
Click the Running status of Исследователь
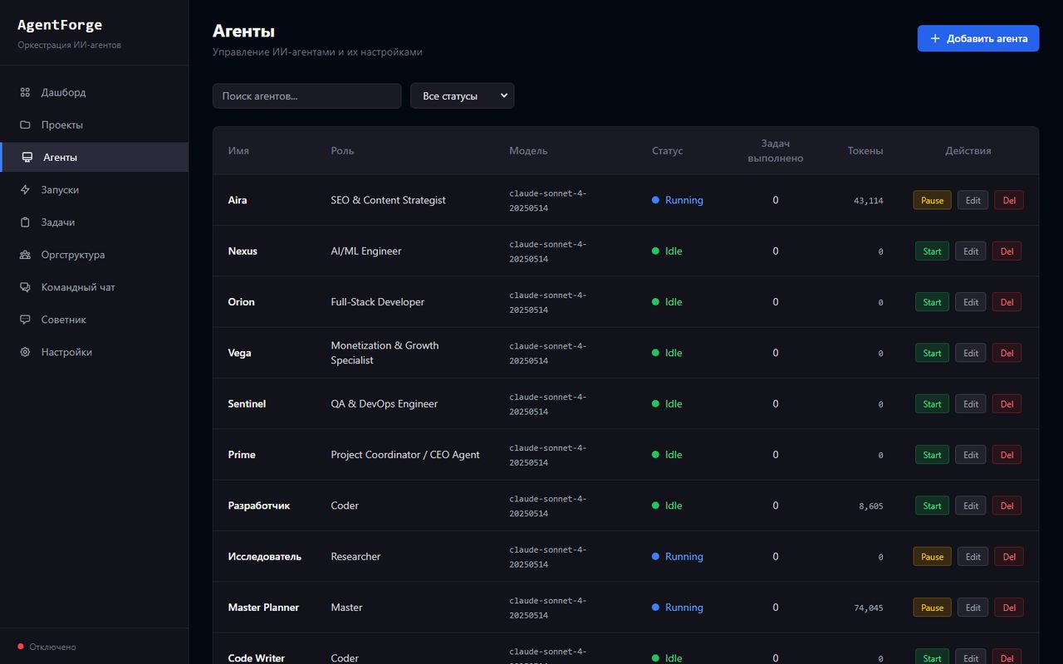click(x=678, y=556)
